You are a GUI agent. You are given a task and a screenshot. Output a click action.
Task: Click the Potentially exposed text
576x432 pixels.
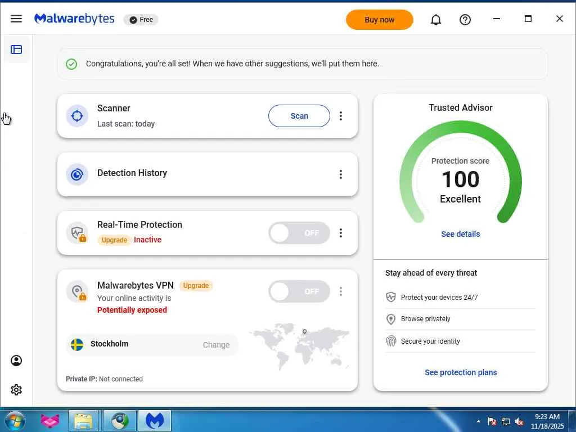132,310
